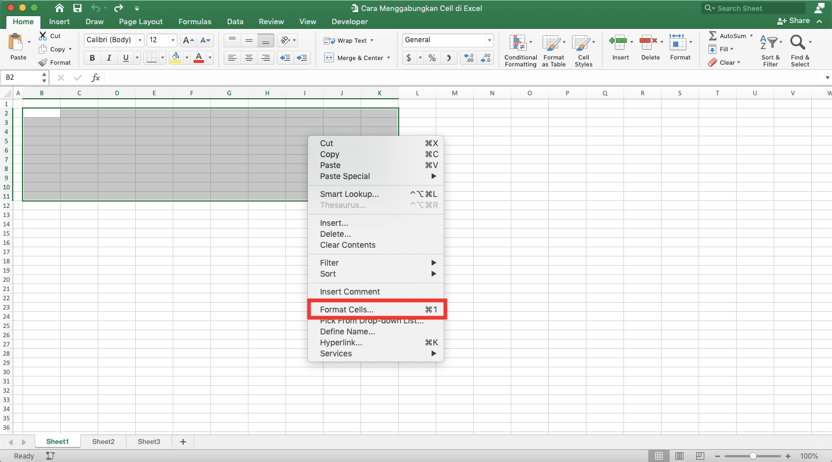832x462 pixels.
Task: Open the text orientation options
Action: (287, 40)
